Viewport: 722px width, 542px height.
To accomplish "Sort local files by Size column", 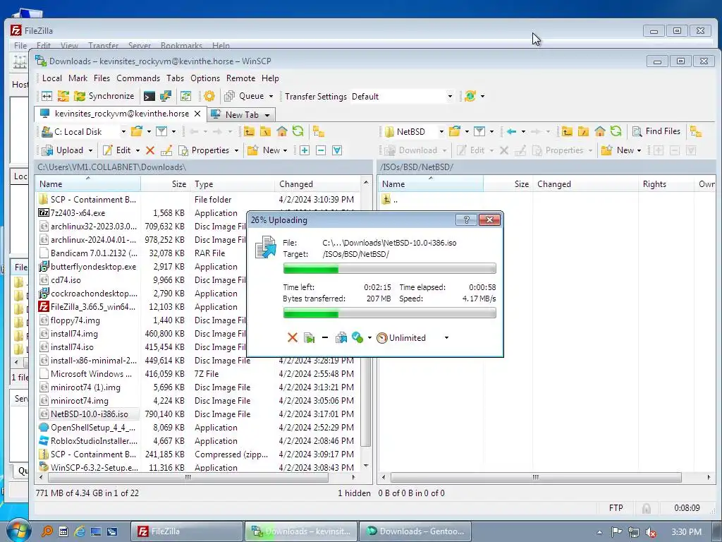I will click(166, 184).
